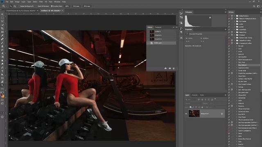Image resolution: width=262 pixels, height=147 pixels.
Task: Select the Brush tool
Action: click(x=2, y=42)
